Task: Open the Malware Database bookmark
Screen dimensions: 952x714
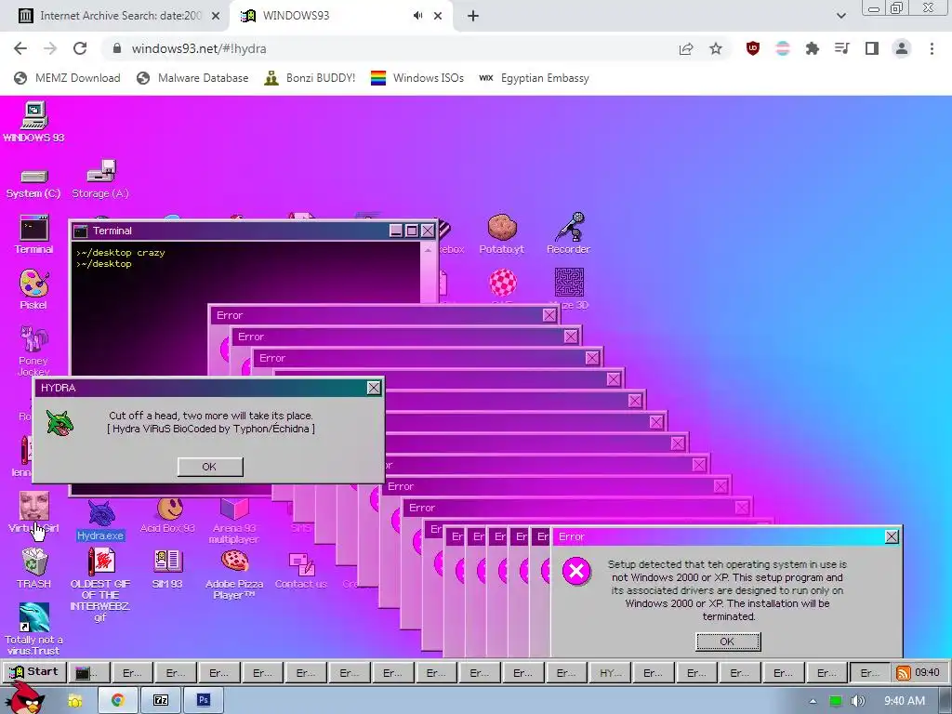Action: (x=192, y=78)
